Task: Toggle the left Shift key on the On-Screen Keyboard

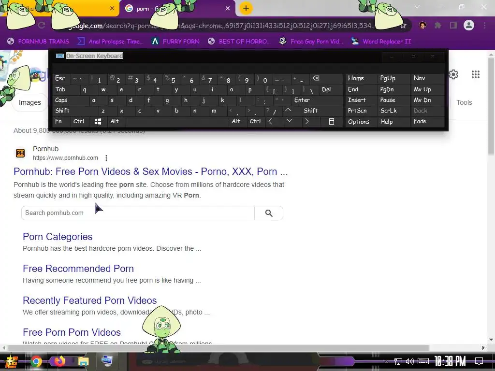Action: tap(75, 111)
